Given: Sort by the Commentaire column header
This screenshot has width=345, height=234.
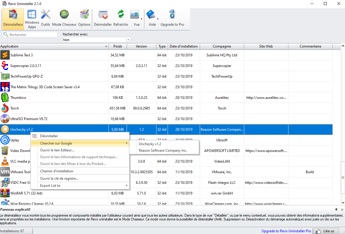Looking at the screenshot, I should (310, 46).
